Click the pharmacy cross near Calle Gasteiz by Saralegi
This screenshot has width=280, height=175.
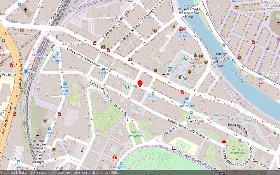click(x=224, y=141)
